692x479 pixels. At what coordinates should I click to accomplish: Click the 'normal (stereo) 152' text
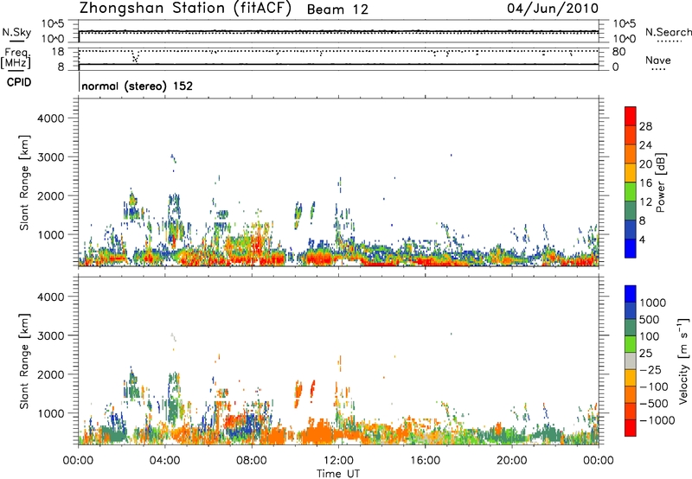click(x=138, y=86)
